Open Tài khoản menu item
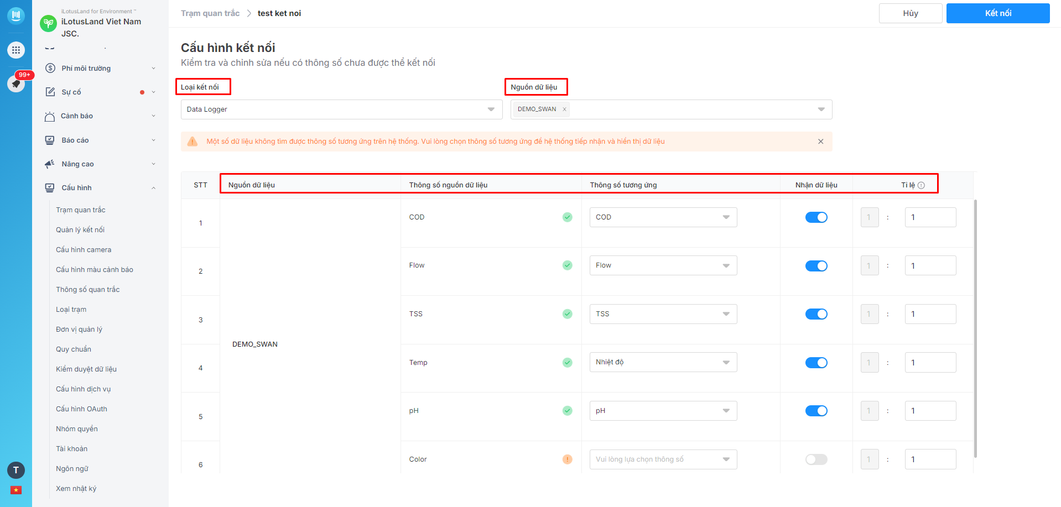 click(x=72, y=449)
